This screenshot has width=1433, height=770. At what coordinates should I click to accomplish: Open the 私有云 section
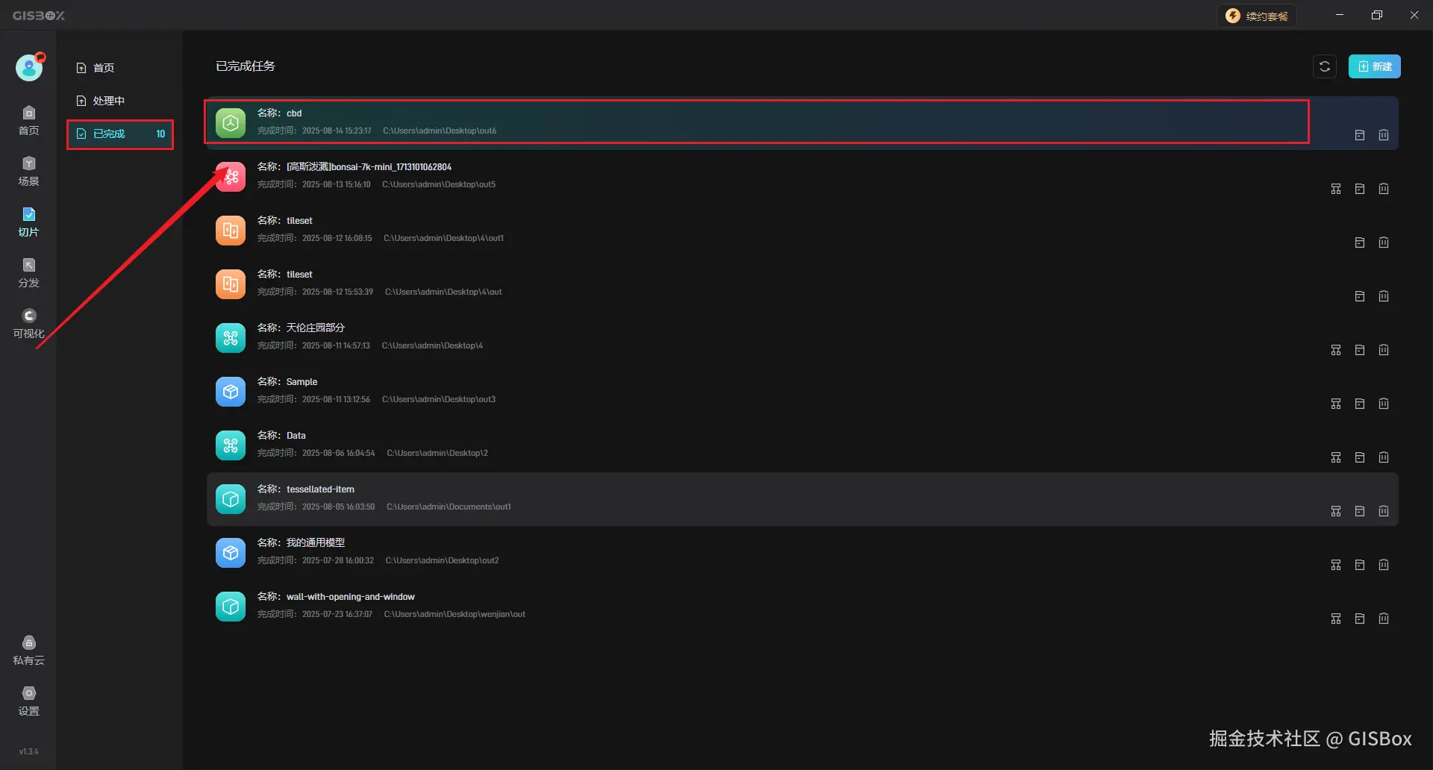tap(29, 651)
